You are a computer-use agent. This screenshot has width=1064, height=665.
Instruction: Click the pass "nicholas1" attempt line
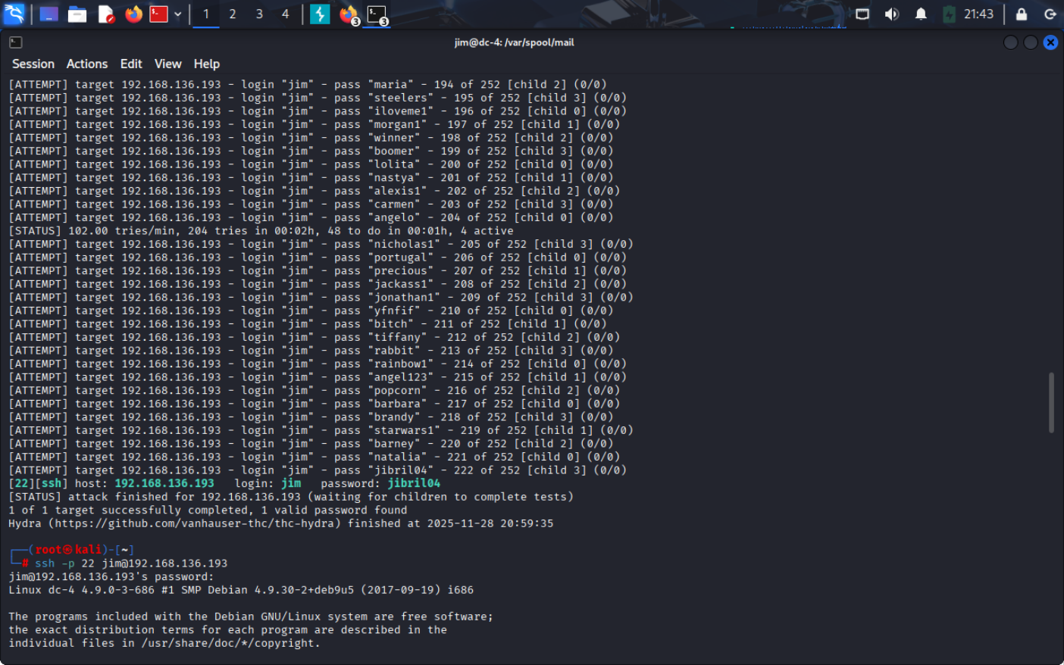(321, 244)
